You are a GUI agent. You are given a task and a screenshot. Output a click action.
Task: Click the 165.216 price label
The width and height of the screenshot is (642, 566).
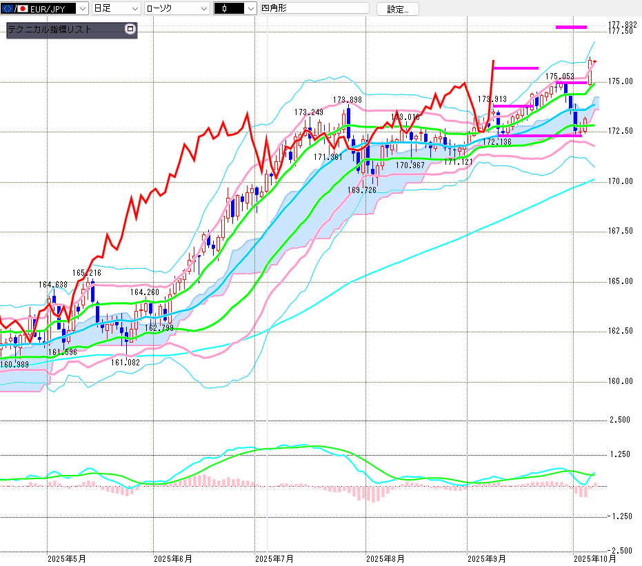coord(87,274)
